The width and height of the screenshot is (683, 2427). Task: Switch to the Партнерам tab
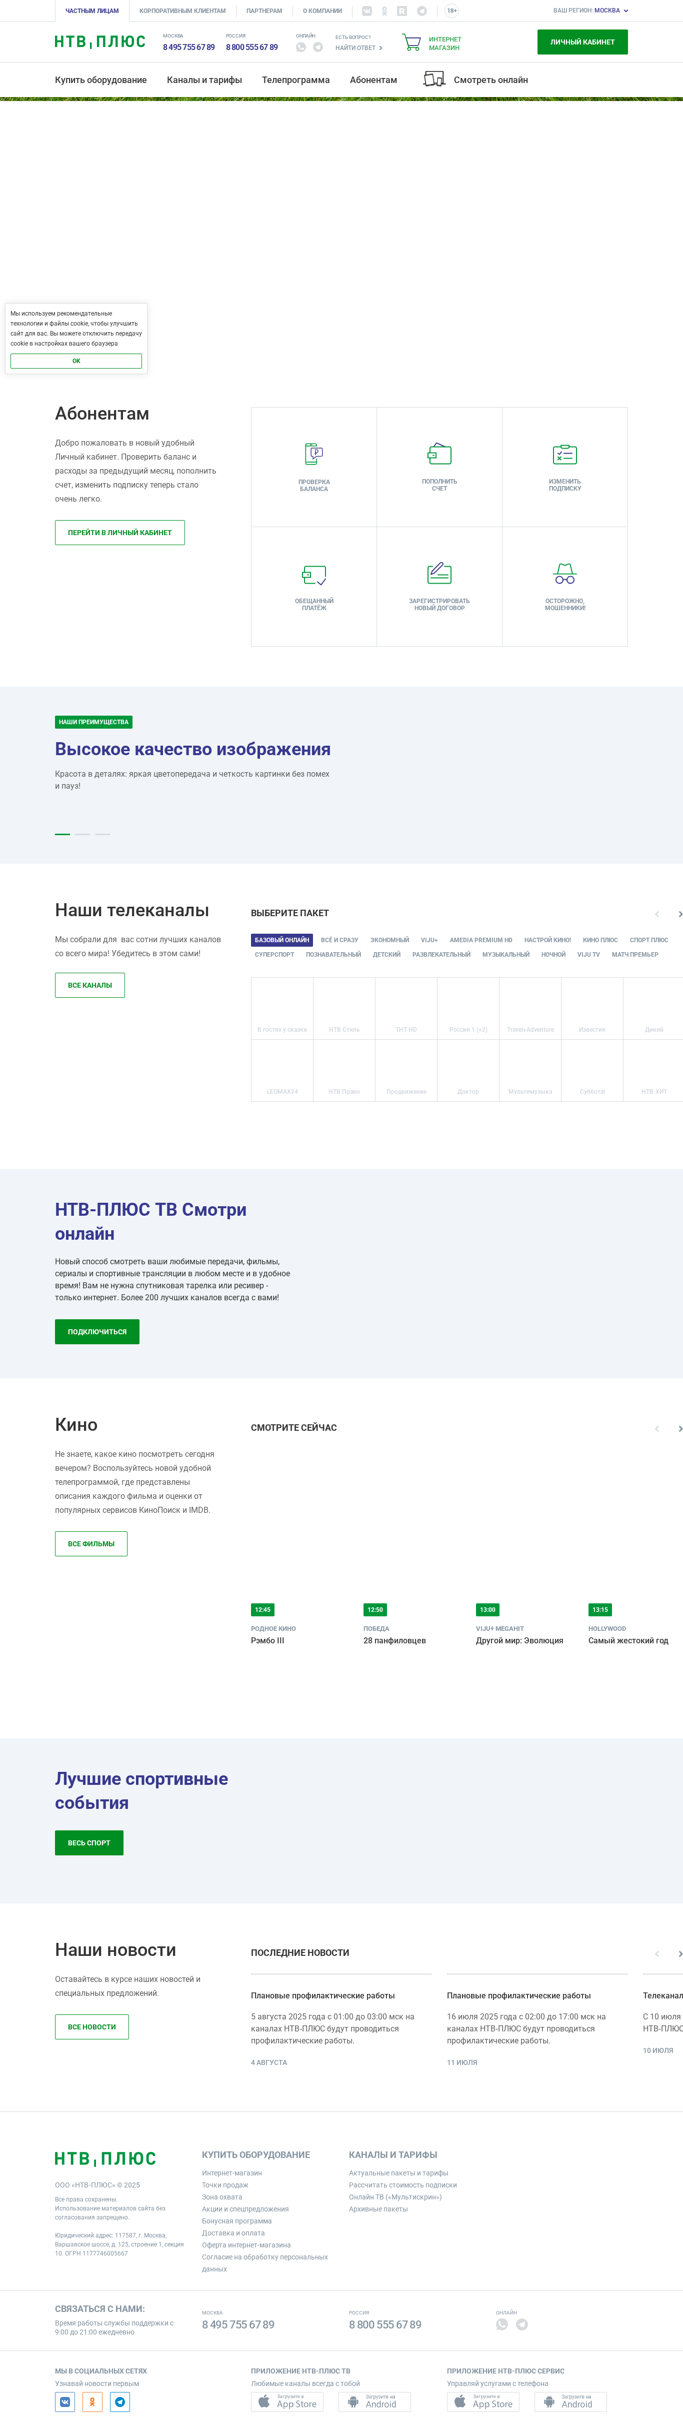[264, 12]
